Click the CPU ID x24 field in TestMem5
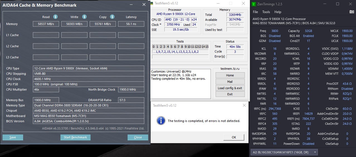The width and height of the screenshot is (356, 157). point(194,19)
